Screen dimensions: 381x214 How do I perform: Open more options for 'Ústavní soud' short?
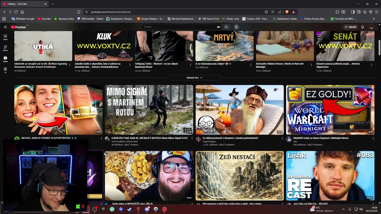pyautogui.click(x=371, y=65)
